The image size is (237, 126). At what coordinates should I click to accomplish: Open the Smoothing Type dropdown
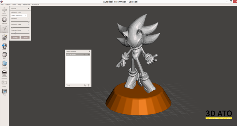pos(19,16)
